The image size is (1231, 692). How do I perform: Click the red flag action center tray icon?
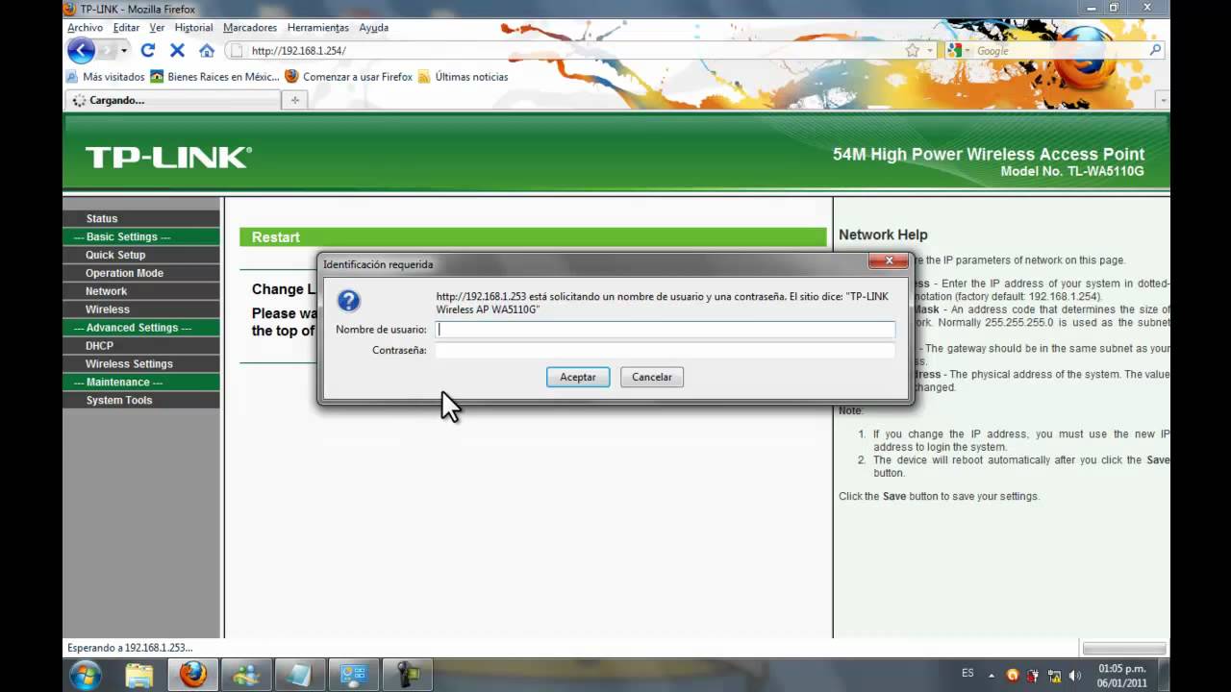pyautogui.click(x=1033, y=676)
